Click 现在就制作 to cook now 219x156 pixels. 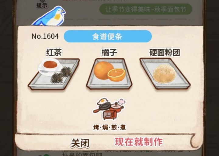(139, 142)
